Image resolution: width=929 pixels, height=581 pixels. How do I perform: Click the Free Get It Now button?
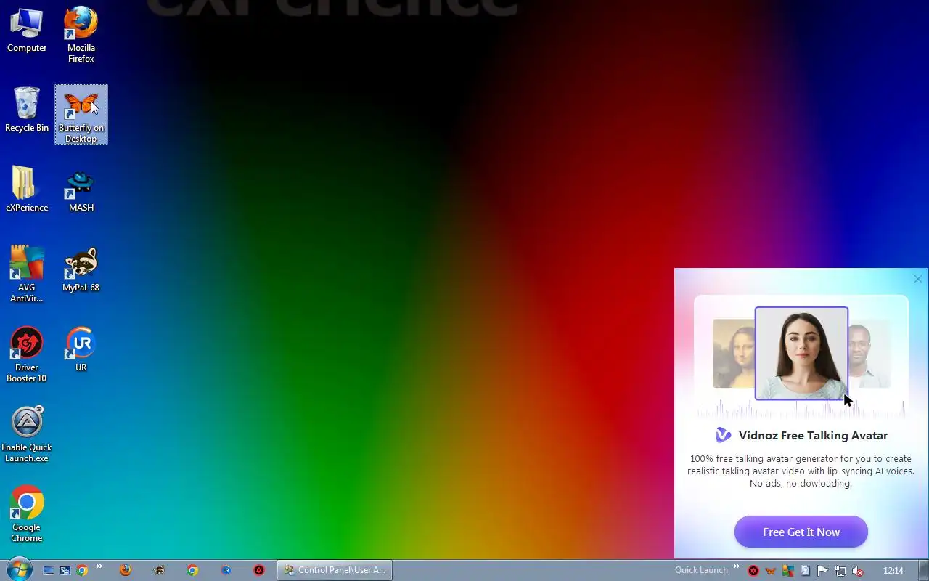[x=801, y=532]
